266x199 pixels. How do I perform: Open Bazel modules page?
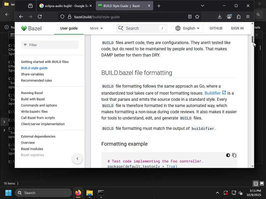(x=32, y=149)
